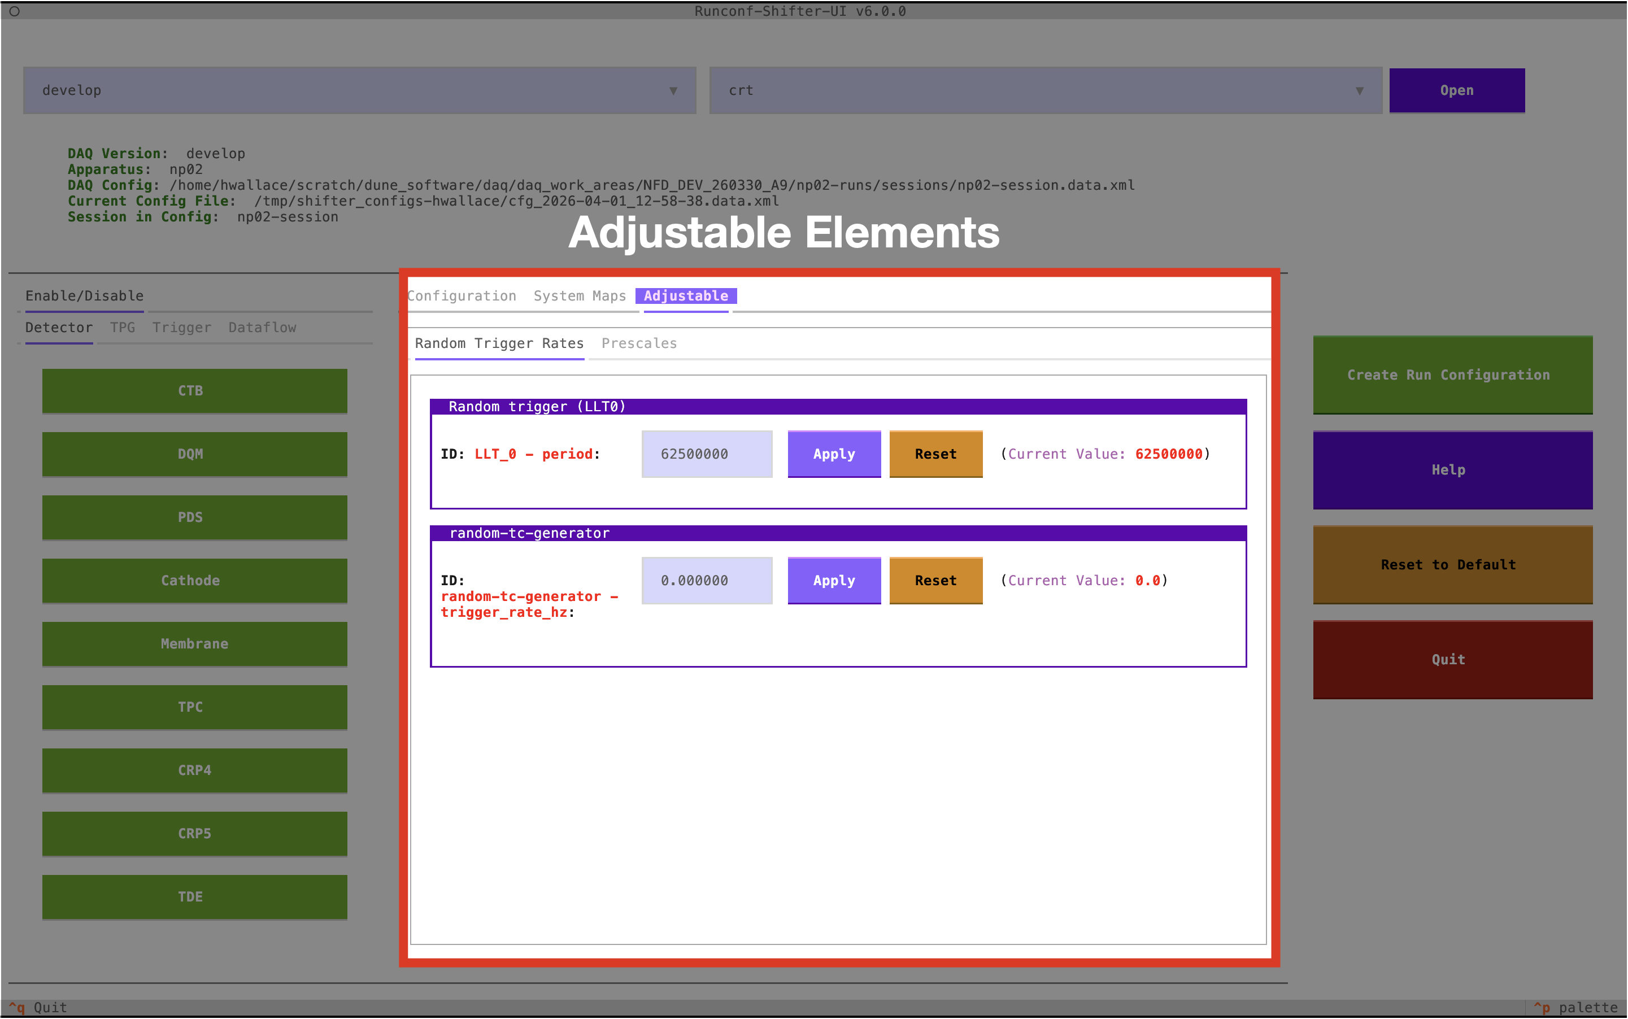Toggle the CRP4 detector button
Viewport: 1628px width, 1019px height.
(x=195, y=771)
